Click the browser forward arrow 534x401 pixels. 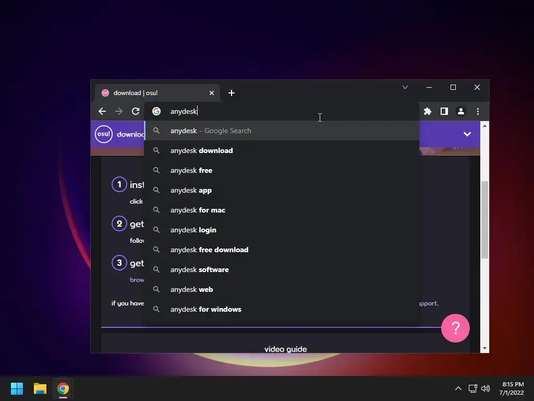pyautogui.click(x=119, y=111)
